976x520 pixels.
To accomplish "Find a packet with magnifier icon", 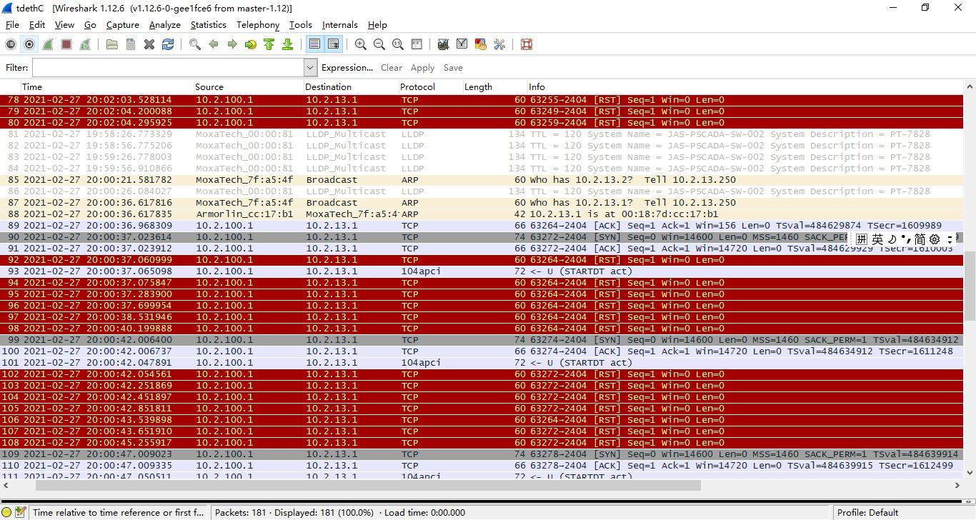I will [195, 44].
